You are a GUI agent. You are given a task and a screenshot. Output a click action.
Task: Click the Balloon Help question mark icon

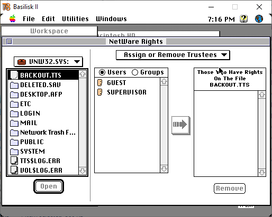click(x=243, y=18)
